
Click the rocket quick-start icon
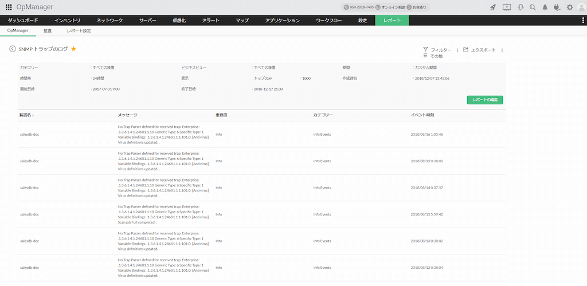(x=493, y=7)
